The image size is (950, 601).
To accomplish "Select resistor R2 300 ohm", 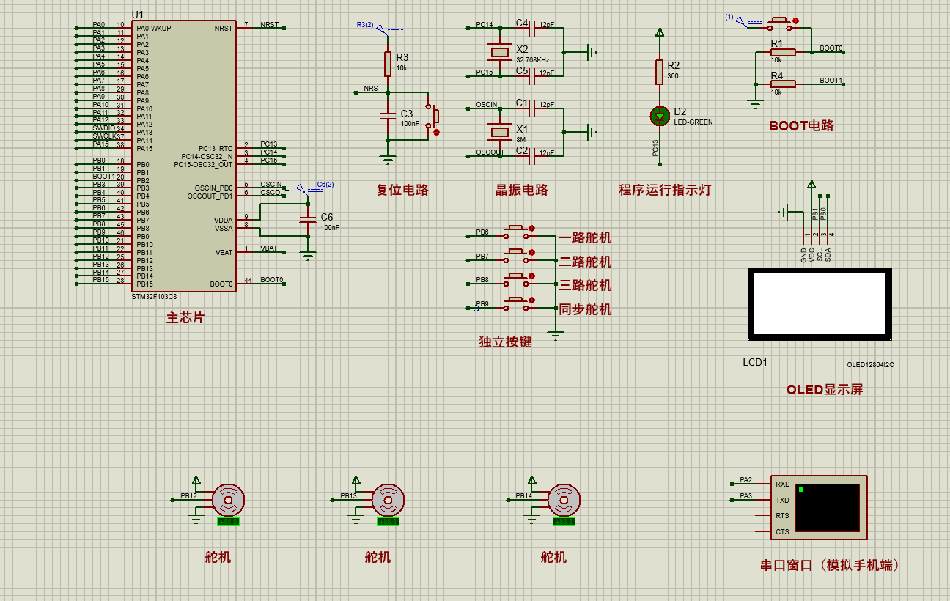I will pos(660,72).
